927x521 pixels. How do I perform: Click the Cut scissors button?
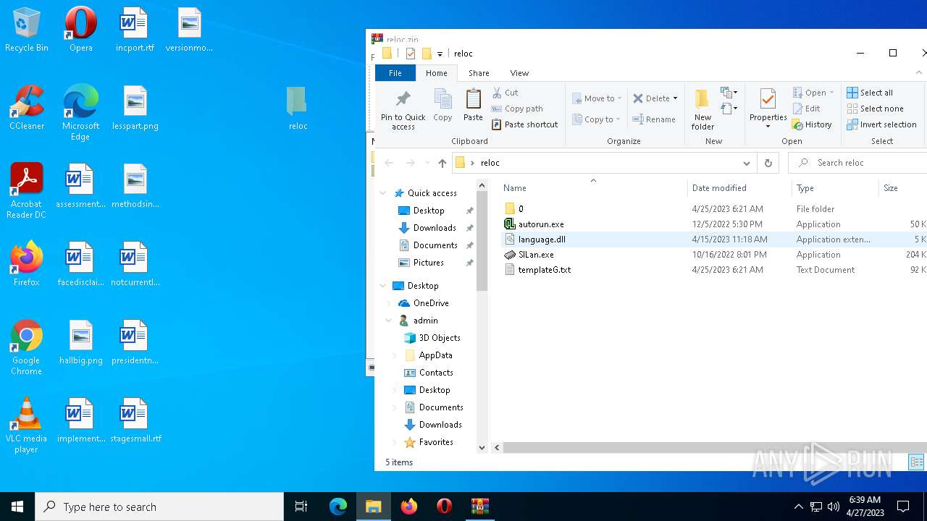click(x=506, y=93)
